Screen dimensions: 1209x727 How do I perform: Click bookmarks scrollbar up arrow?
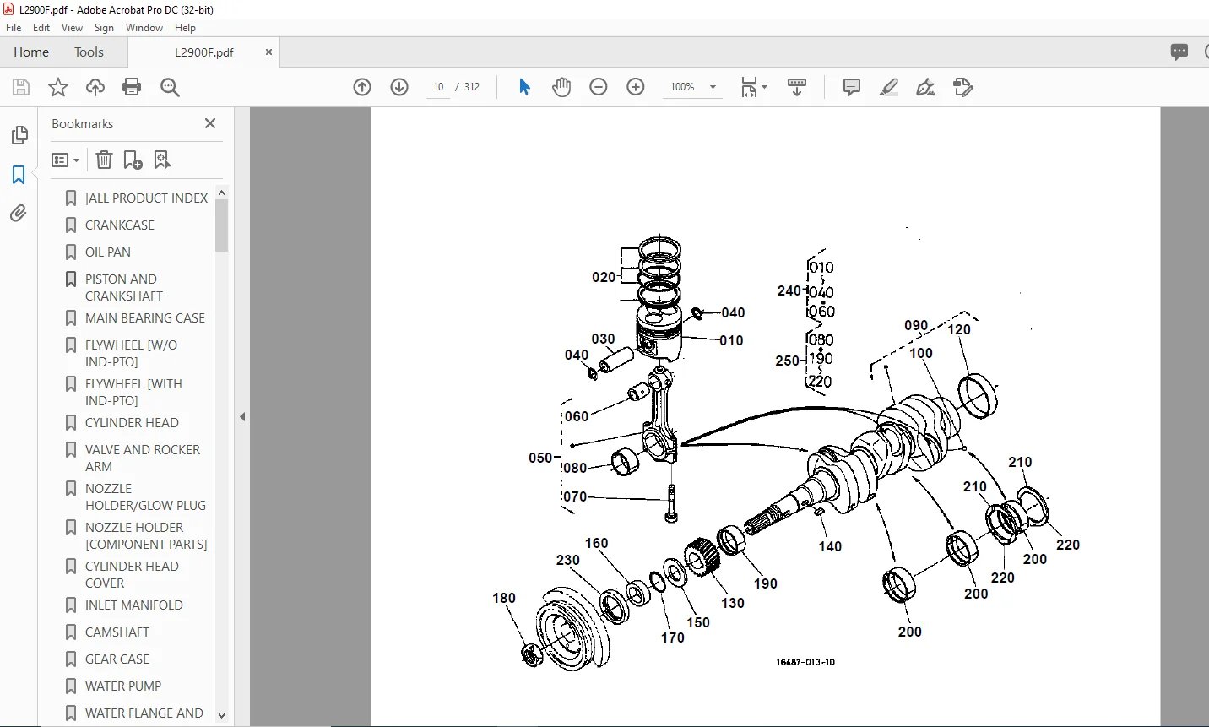[221, 193]
